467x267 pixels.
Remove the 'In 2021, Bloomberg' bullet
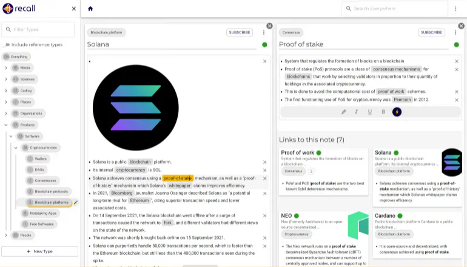point(265,194)
